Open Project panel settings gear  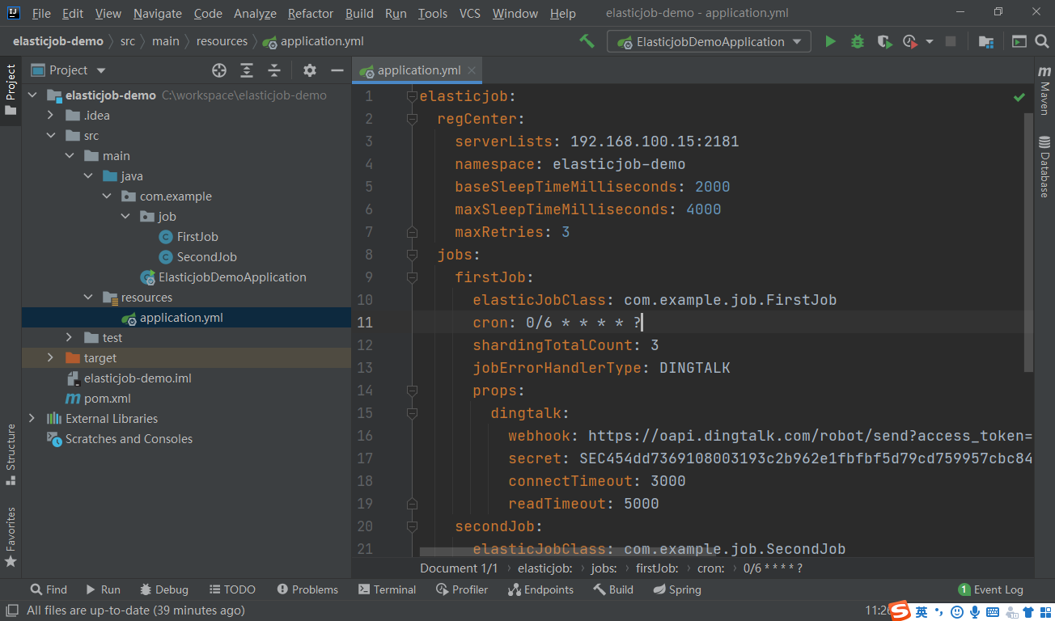tap(310, 70)
